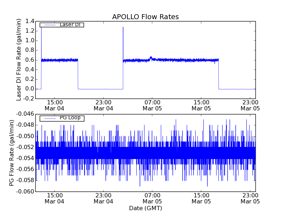
Task: Click the second Laser DI startup spike peak
Action: (x=123, y=27)
